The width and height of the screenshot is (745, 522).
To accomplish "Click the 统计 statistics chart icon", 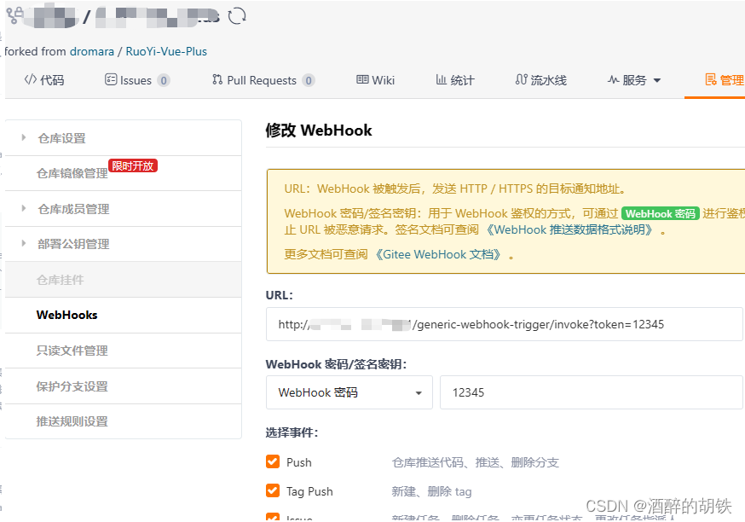I will [440, 79].
